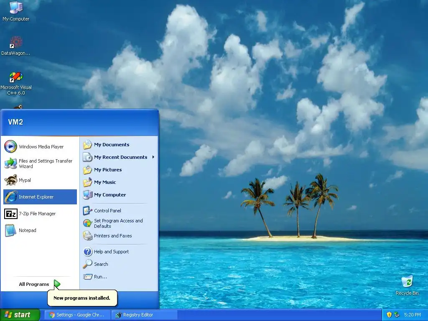Open the Recycle Bin on the desktop

(407, 285)
